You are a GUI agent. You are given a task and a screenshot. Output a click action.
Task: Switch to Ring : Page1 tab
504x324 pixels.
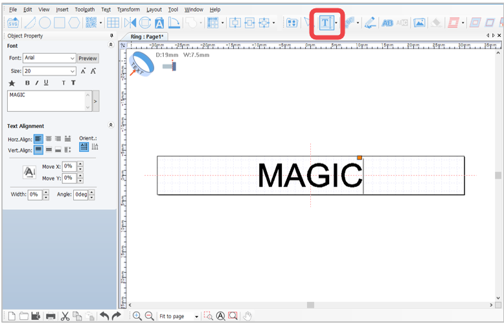(x=146, y=37)
